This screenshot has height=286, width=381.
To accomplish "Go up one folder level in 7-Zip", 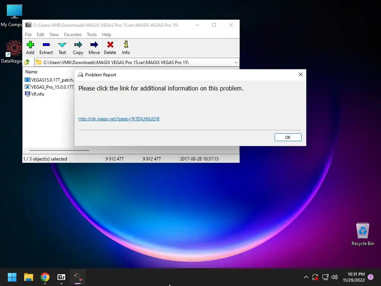I will click(x=27, y=62).
